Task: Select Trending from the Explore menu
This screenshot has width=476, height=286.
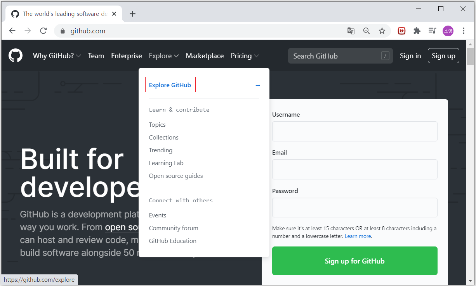Action: (x=160, y=150)
